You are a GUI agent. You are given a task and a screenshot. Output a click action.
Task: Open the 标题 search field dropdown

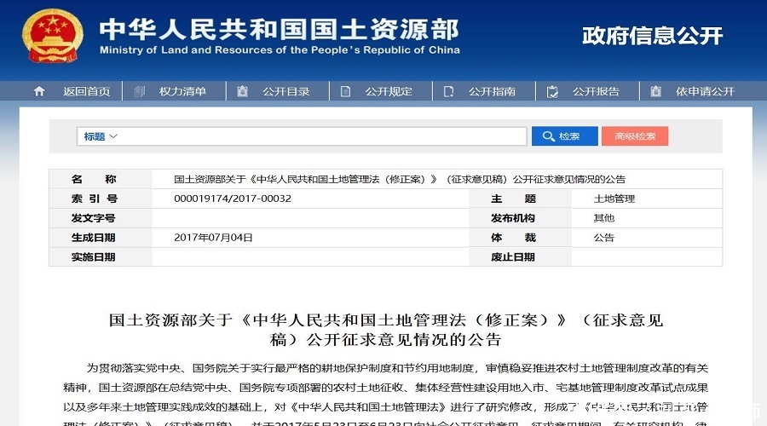pyautogui.click(x=101, y=136)
